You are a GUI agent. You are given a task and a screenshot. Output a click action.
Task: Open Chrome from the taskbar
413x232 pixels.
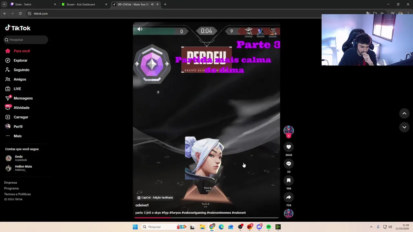(212, 227)
